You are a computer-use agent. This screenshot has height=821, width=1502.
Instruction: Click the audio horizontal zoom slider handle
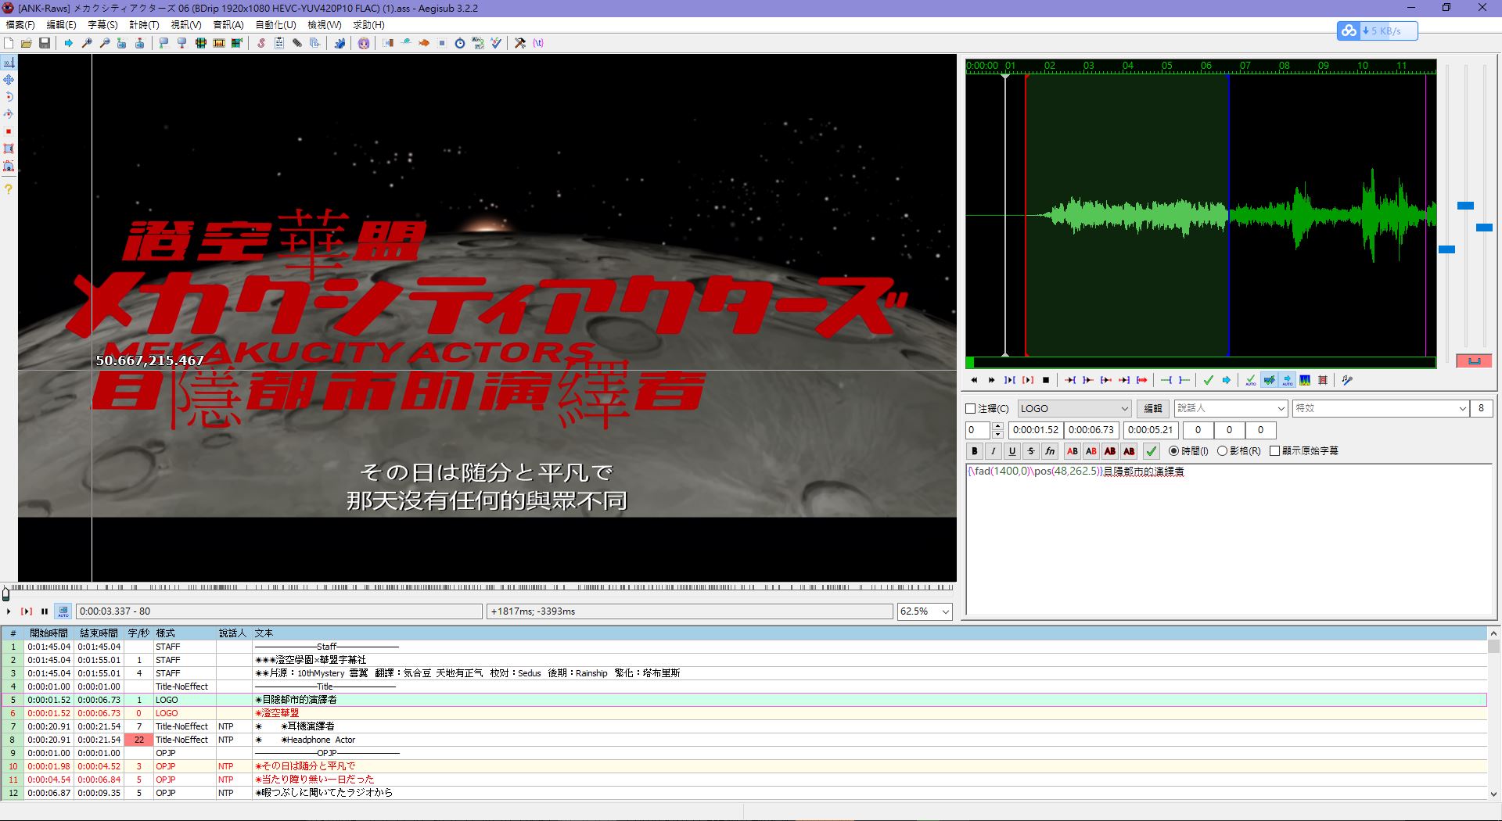point(1446,249)
